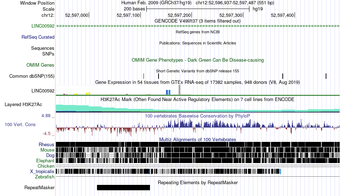Select the Chicken alignment row label
Viewport: 340px width, 196px height.
point(46,166)
